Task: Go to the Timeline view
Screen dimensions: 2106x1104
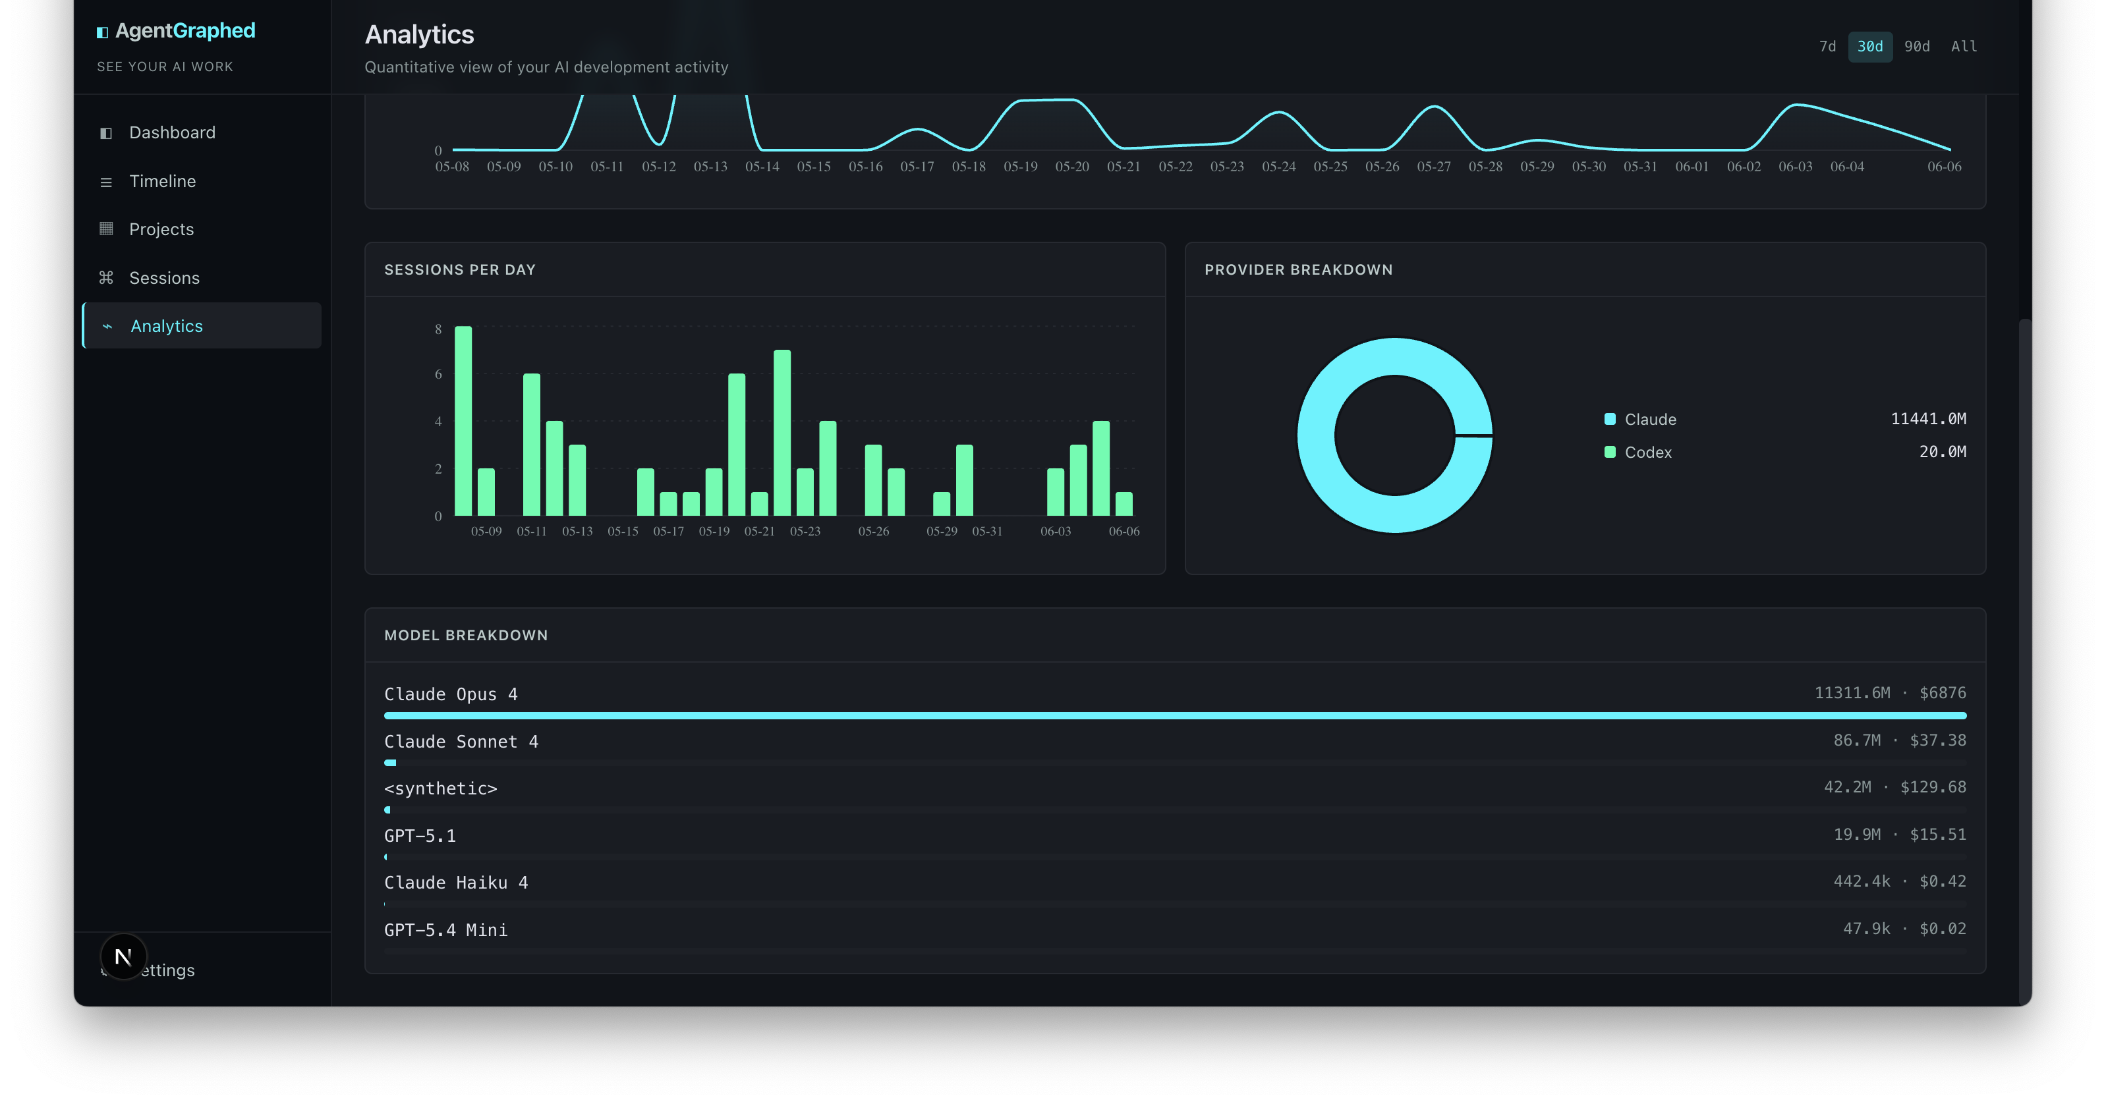Action: pos(201,181)
